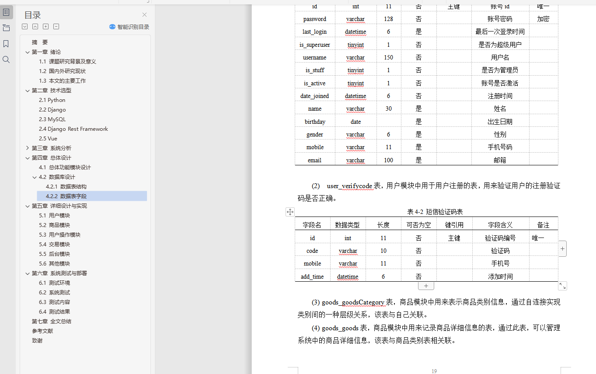Click the table move handle beside 表 4-2
This screenshot has height=374, width=596.
click(x=290, y=212)
